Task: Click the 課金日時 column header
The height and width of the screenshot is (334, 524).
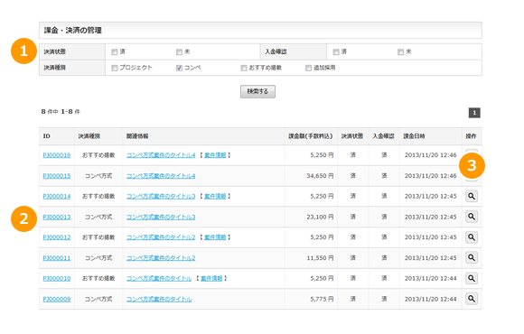Action: click(414, 136)
